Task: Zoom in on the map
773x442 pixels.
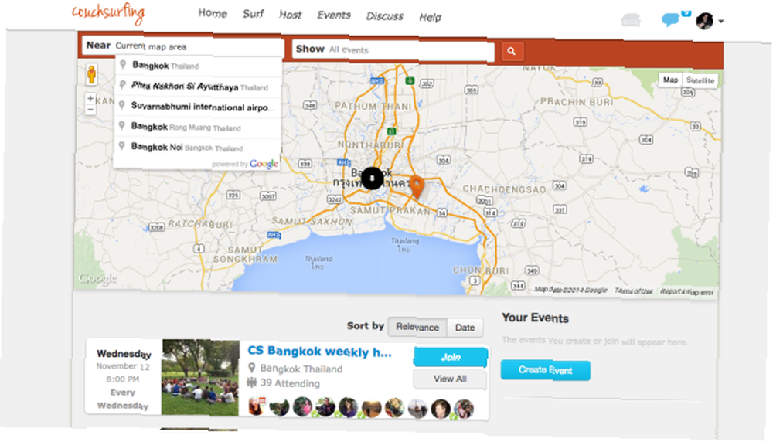Action: [90, 99]
